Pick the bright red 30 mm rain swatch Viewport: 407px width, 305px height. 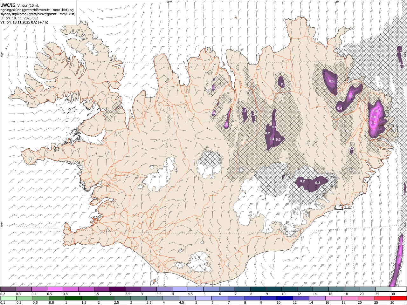(x=399, y=298)
